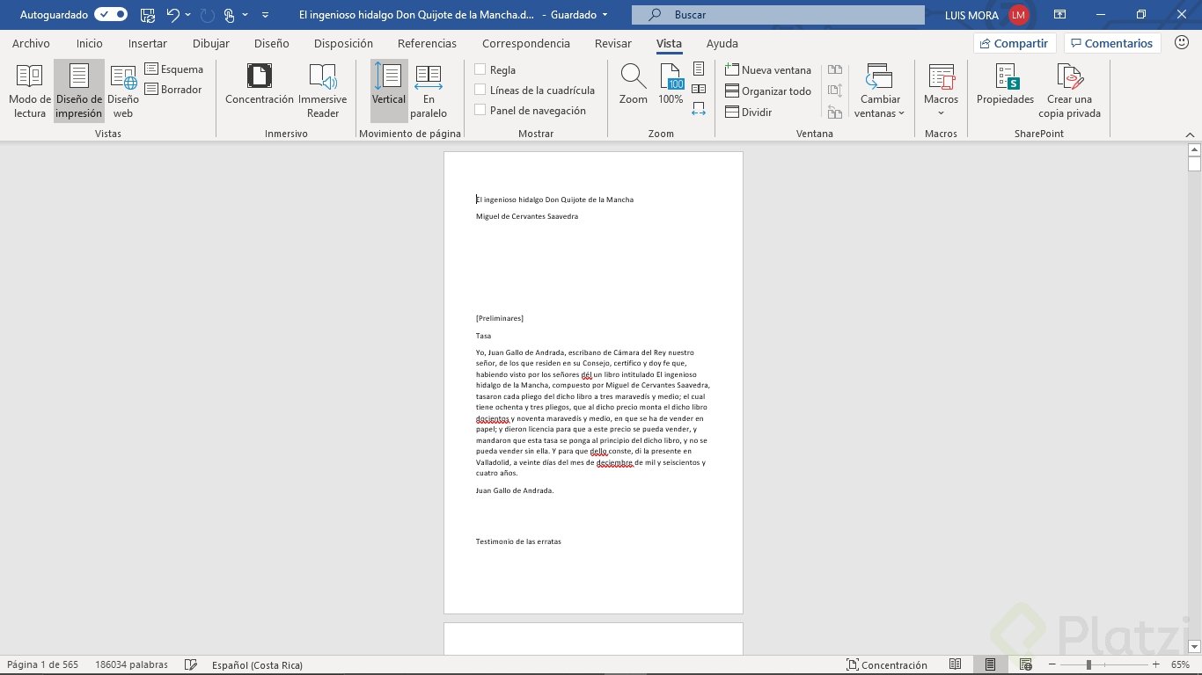
Task: Open the Propiedades SharePoint panel
Action: click(1004, 88)
